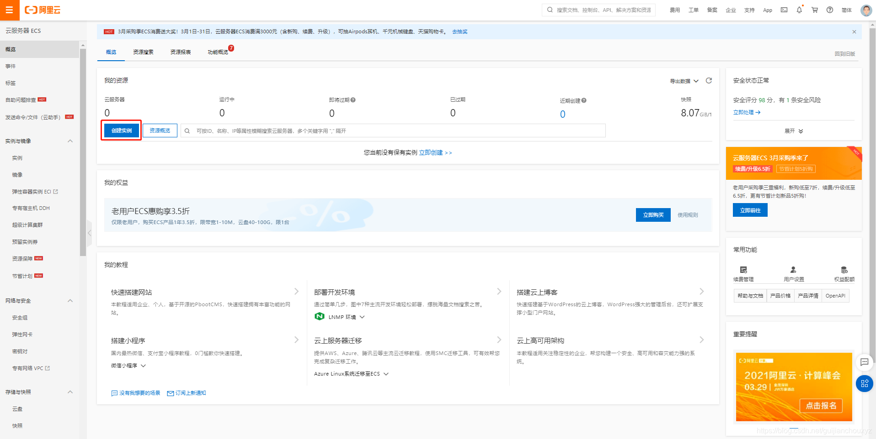Click 立即前往 button
The height and width of the screenshot is (439, 876).
[750, 210]
